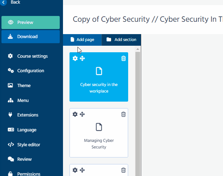Screen dimensions: 223x176
Task: Open Configuration in the sidebar
Action: 30,71
